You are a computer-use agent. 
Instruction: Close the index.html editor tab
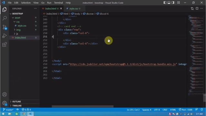(x=61, y=9)
